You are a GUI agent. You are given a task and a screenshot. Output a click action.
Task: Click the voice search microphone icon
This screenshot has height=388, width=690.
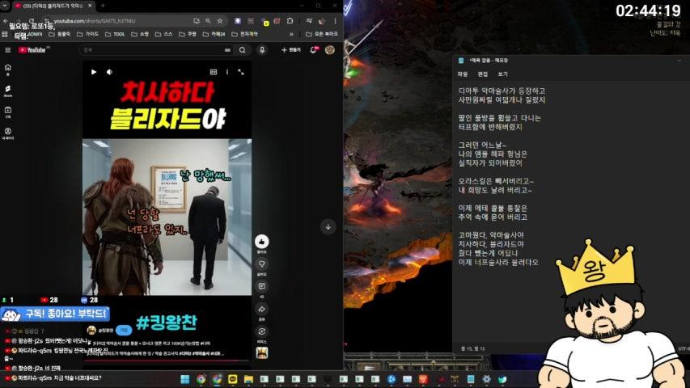pos(262,50)
